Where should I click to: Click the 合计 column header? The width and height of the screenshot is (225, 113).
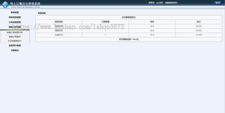point(199,22)
